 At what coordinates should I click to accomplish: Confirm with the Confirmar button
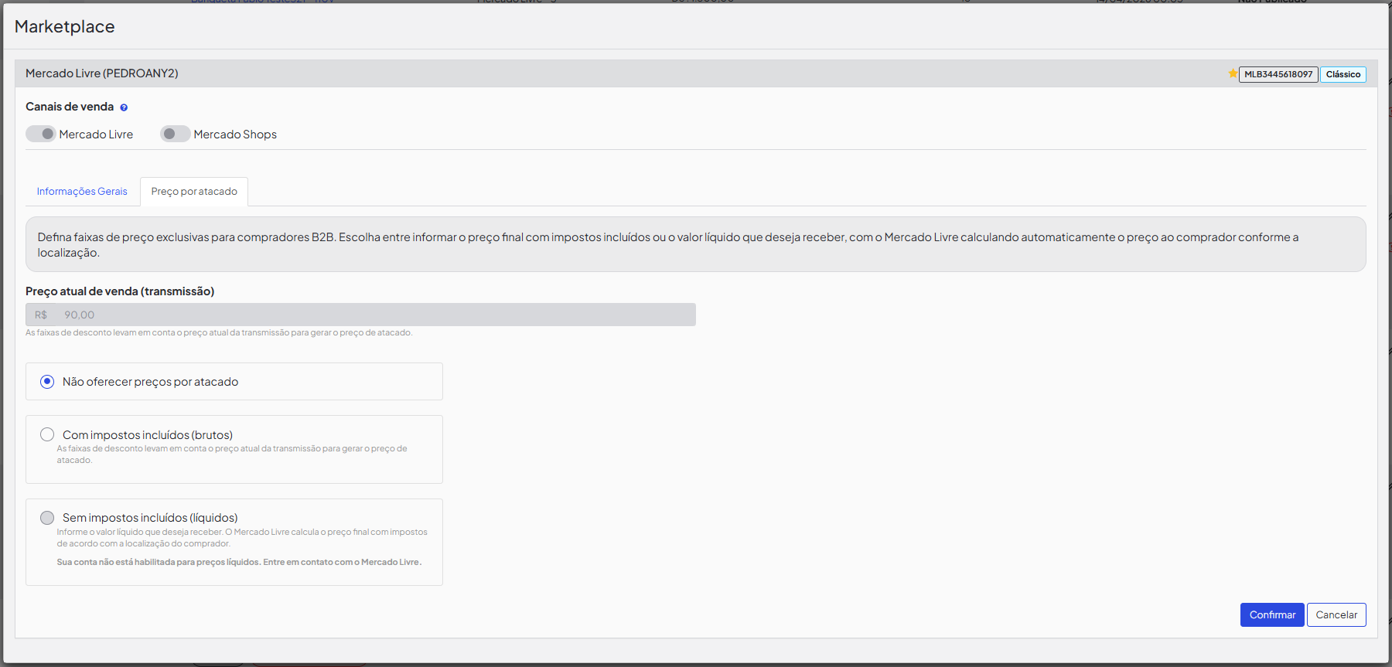1272,615
